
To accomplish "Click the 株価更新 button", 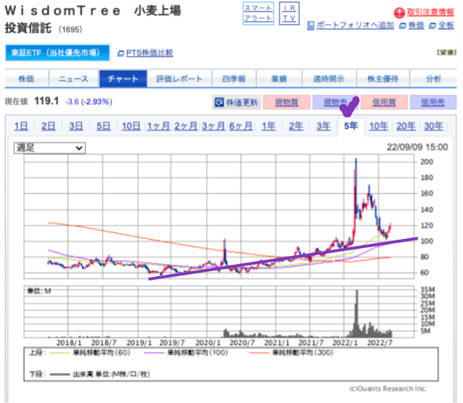I will tap(237, 103).
